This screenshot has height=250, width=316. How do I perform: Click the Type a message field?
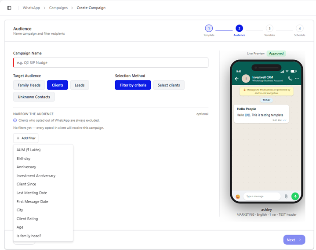coord(262,196)
